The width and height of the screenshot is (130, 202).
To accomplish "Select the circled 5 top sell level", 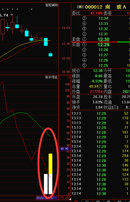I will [x=84, y=18].
